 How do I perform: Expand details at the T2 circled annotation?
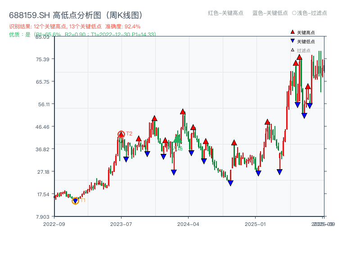(x=121, y=133)
